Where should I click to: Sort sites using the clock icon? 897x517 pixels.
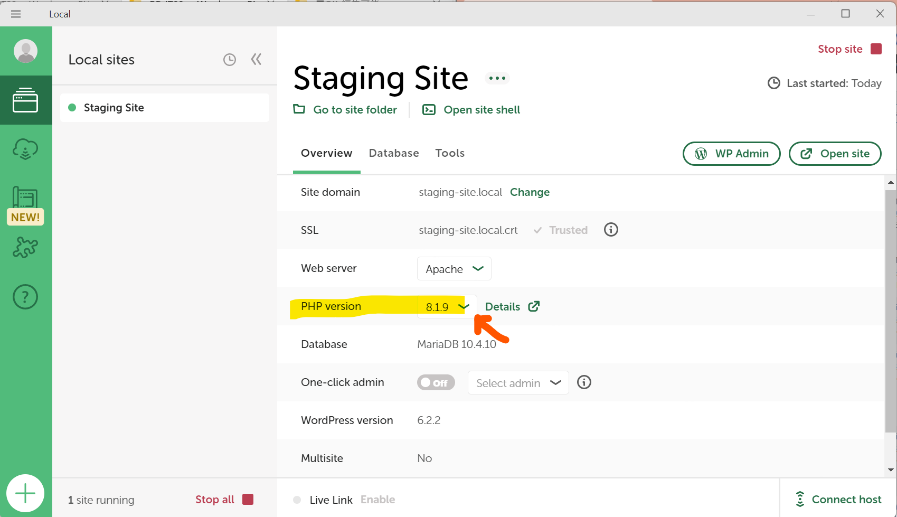pos(230,60)
